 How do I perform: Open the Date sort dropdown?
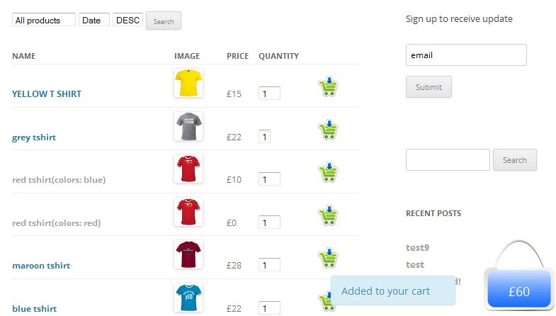point(94,20)
